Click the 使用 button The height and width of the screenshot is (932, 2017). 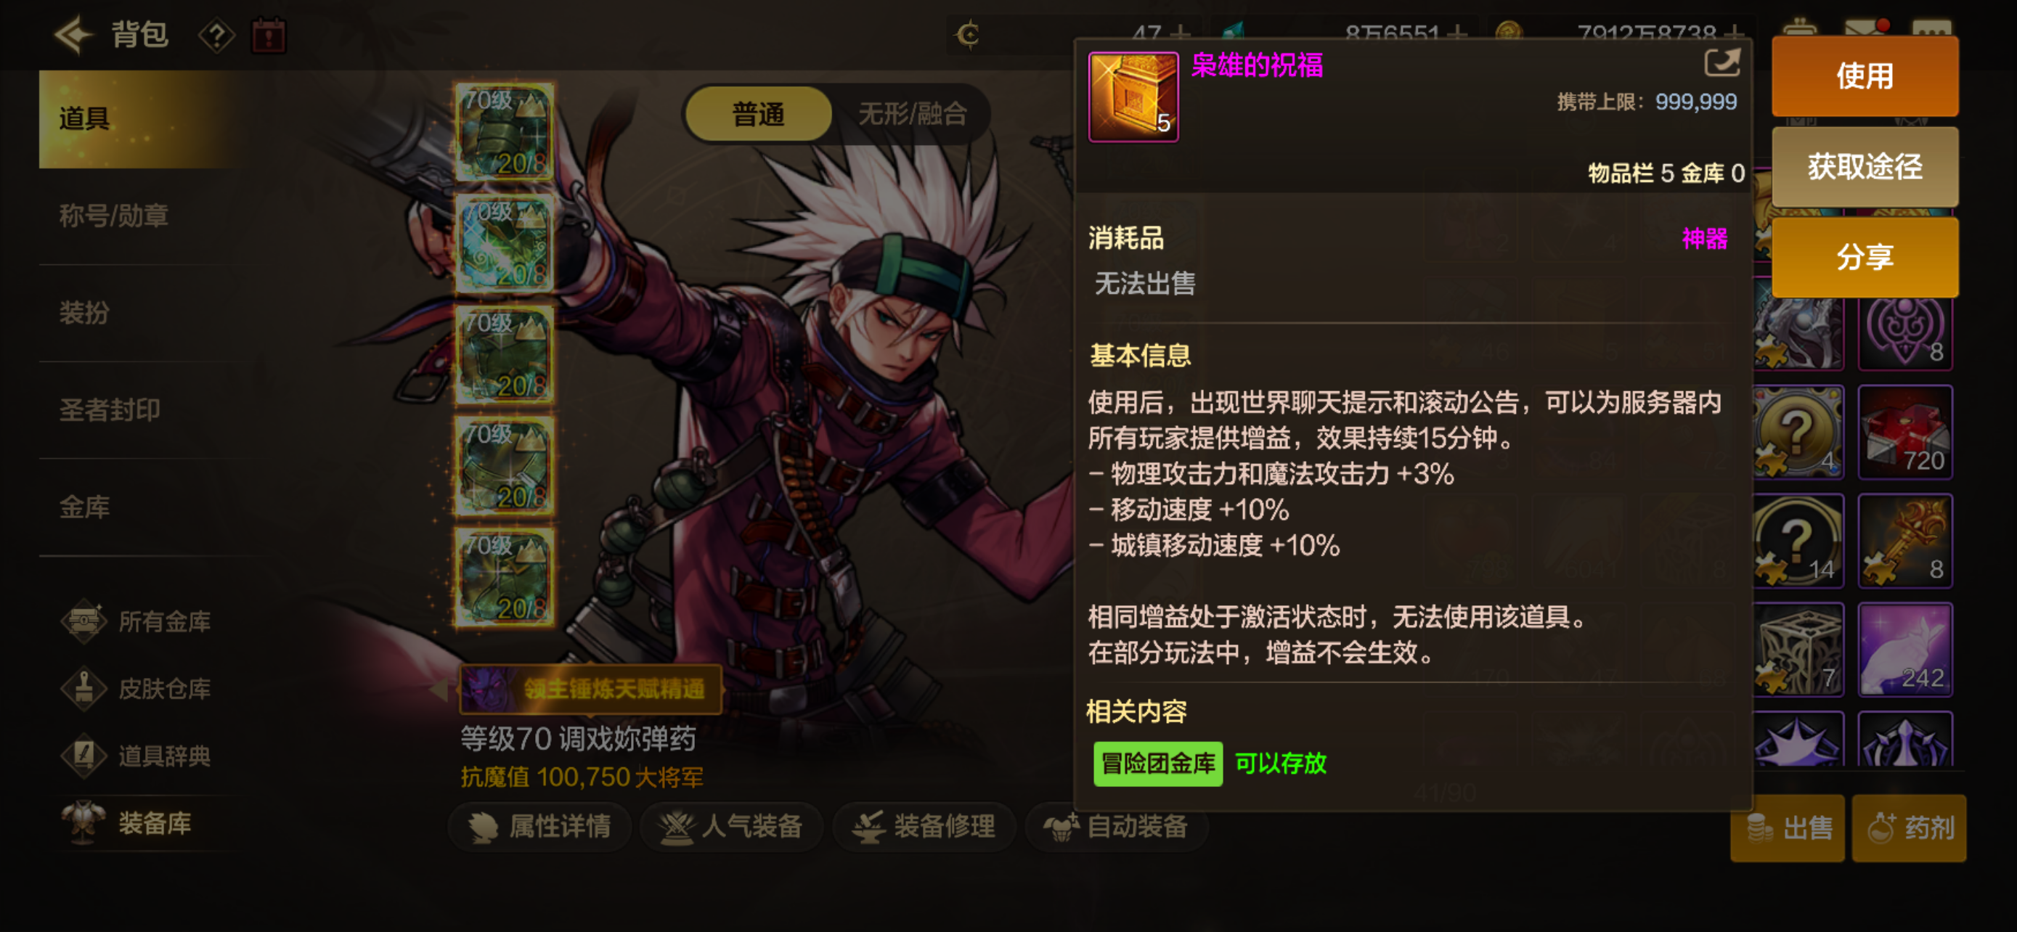(x=1865, y=76)
